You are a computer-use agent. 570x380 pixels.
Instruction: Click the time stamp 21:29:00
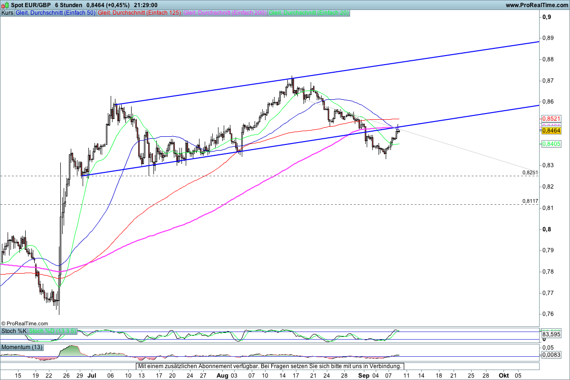[x=146, y=5]
